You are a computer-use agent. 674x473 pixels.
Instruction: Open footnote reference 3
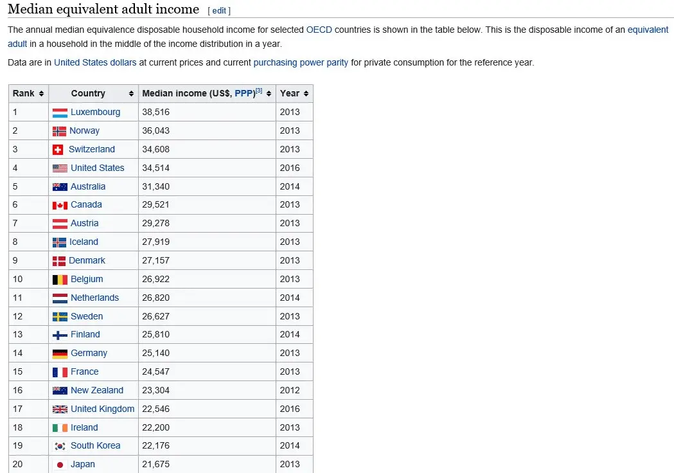259,91
